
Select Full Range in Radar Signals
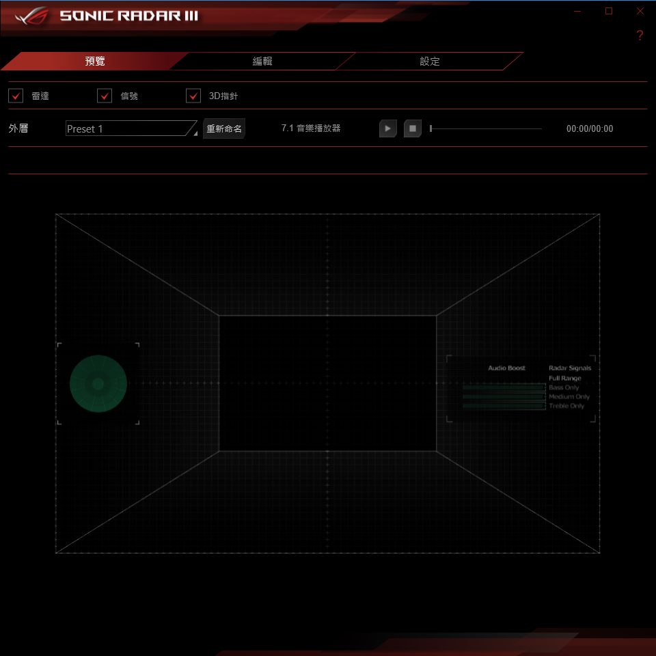[x=564, y=378]
